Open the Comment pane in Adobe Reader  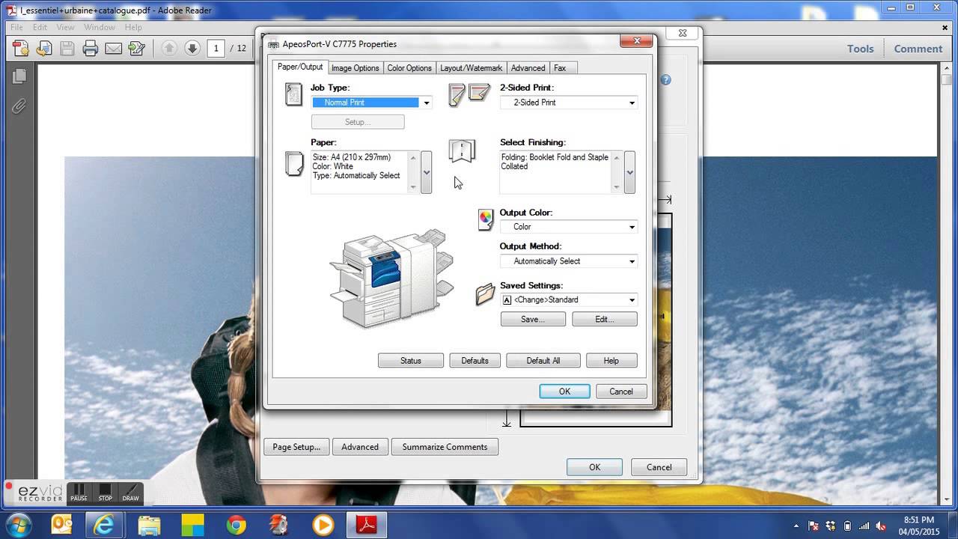point(918,49)
